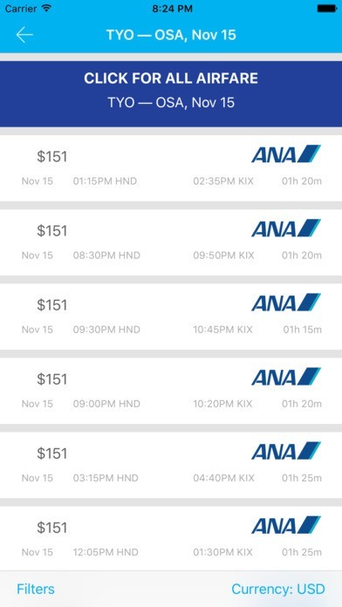Click ANA logo on 09:00PM flight

pos(286,377)
